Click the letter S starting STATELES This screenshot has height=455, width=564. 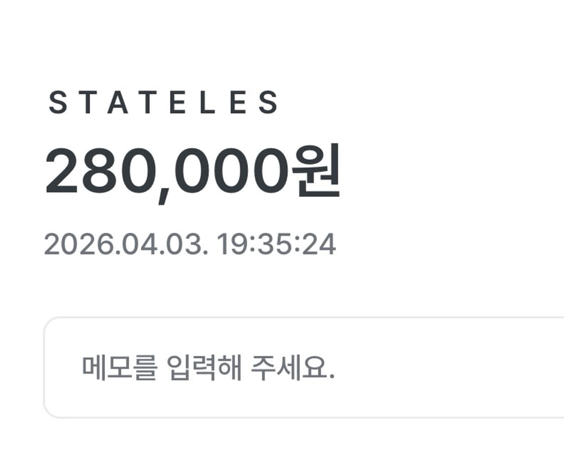(x=58, y=102)
